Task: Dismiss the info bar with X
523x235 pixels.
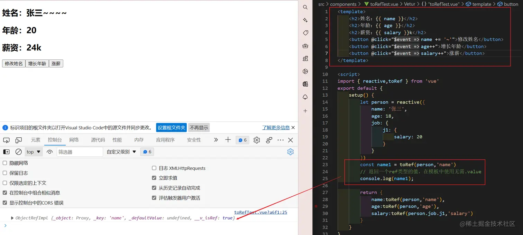Action: 293,128
